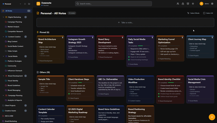Screen dimensions: 217x123
Task: Collapse the Social Media folder
Action: pos(3,56)
